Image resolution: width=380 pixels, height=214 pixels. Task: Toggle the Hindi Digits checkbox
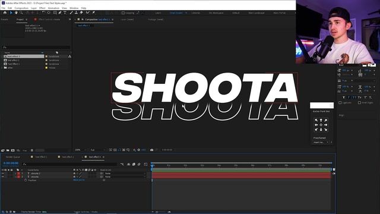pos(359,103)
